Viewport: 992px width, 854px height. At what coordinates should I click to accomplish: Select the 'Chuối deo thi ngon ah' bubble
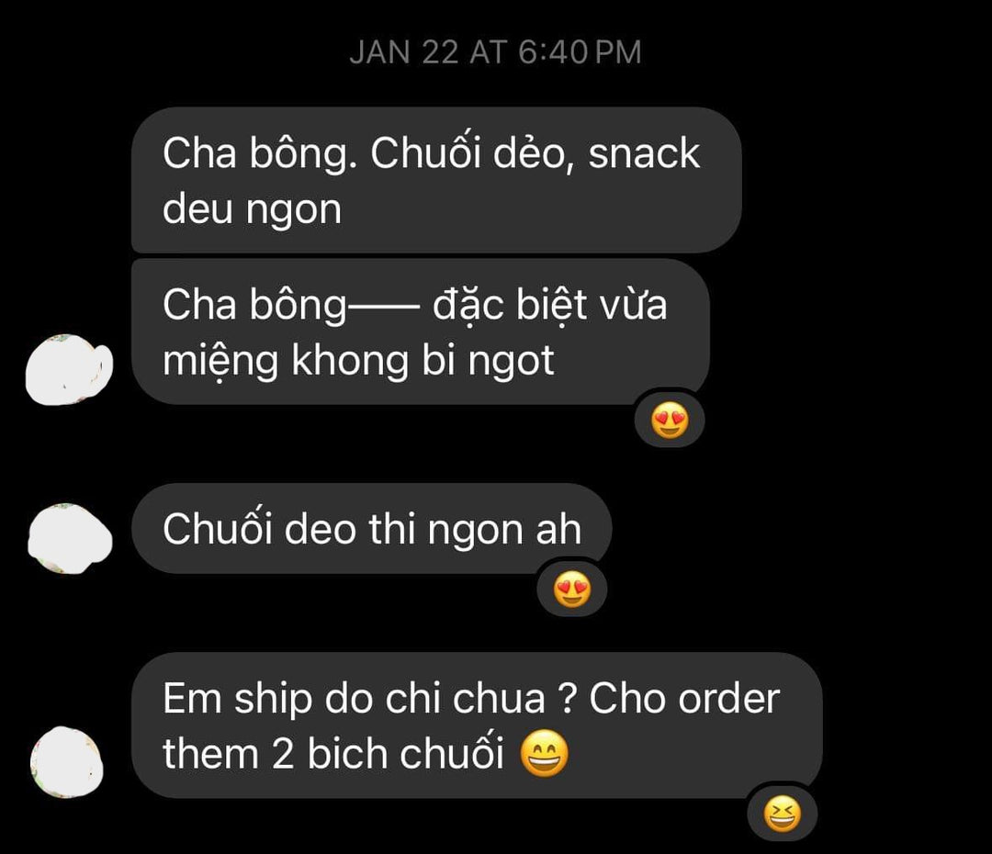(372, 529)
